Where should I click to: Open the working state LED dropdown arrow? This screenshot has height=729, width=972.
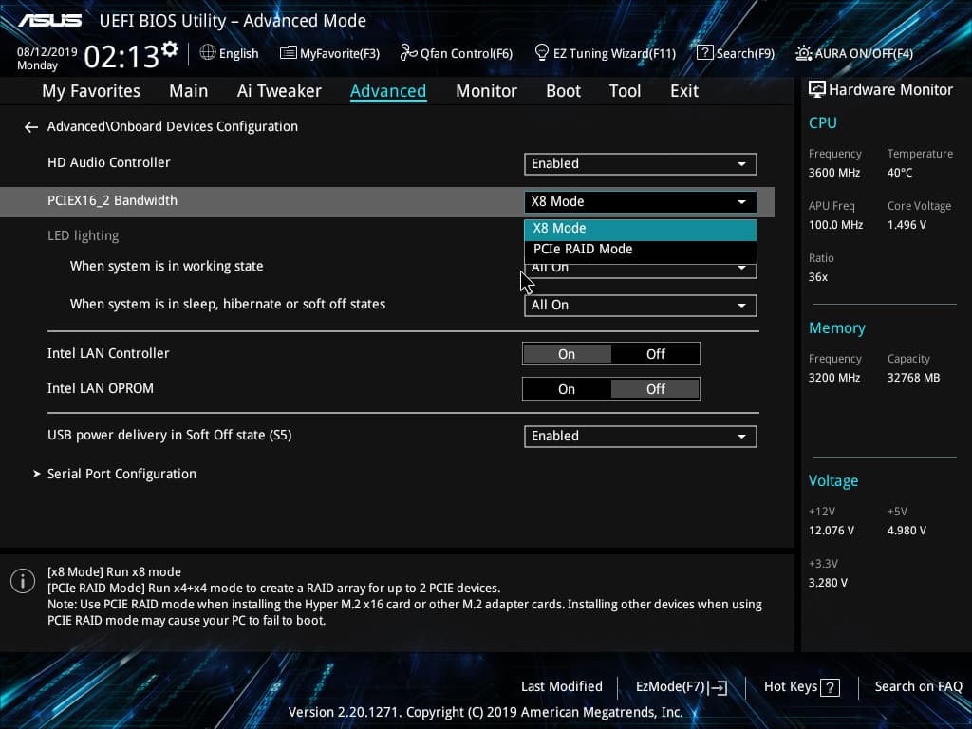tap(741, 269)
